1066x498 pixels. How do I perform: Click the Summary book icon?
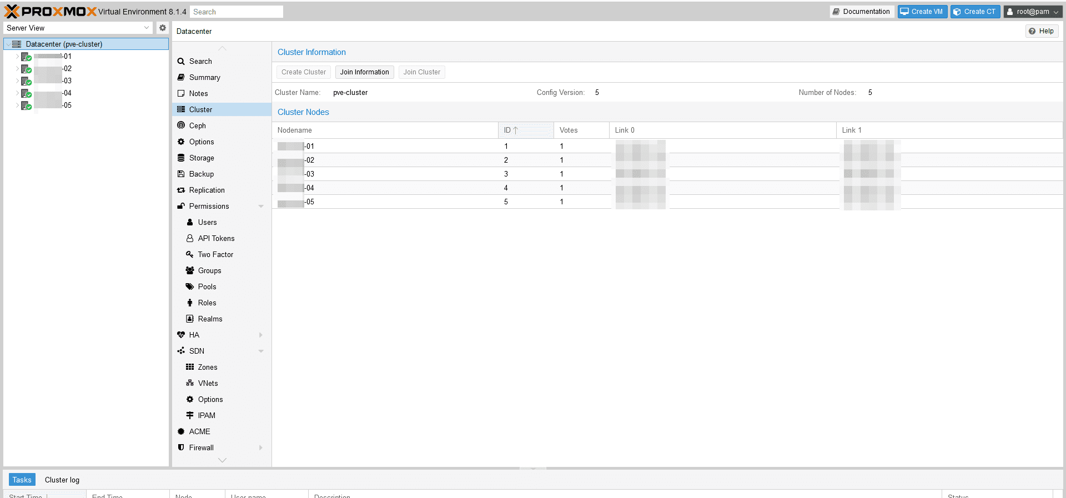(181, 78)
